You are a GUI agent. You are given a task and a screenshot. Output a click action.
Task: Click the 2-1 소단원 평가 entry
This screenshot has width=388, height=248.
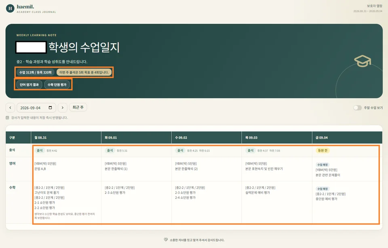tap(45, 202)
